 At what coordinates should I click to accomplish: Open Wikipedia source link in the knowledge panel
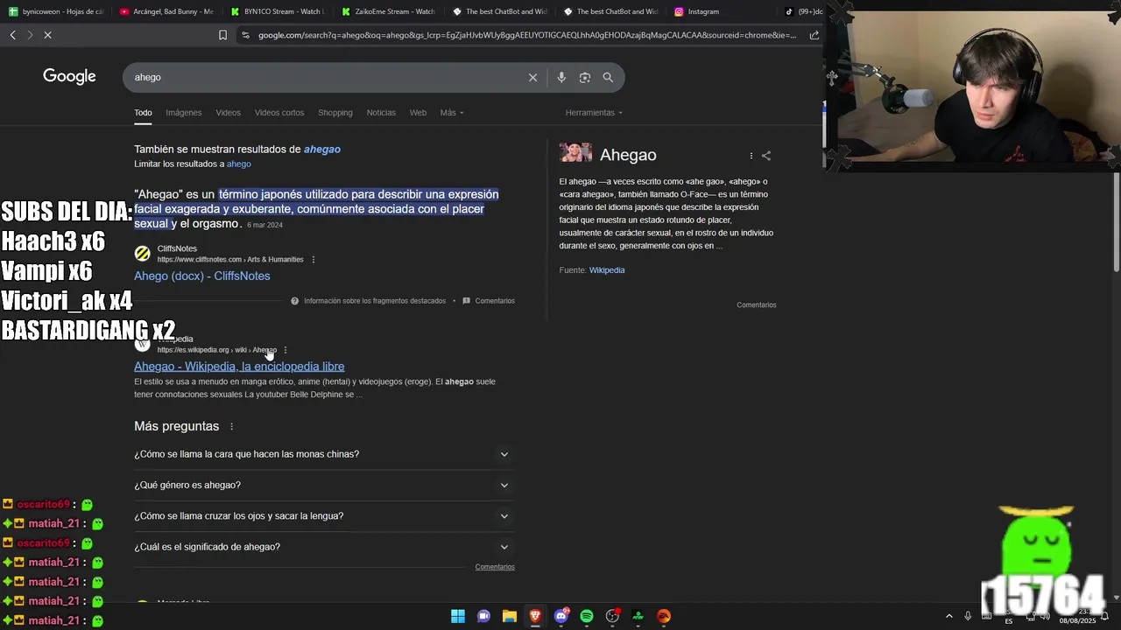[x=607, y=270]
